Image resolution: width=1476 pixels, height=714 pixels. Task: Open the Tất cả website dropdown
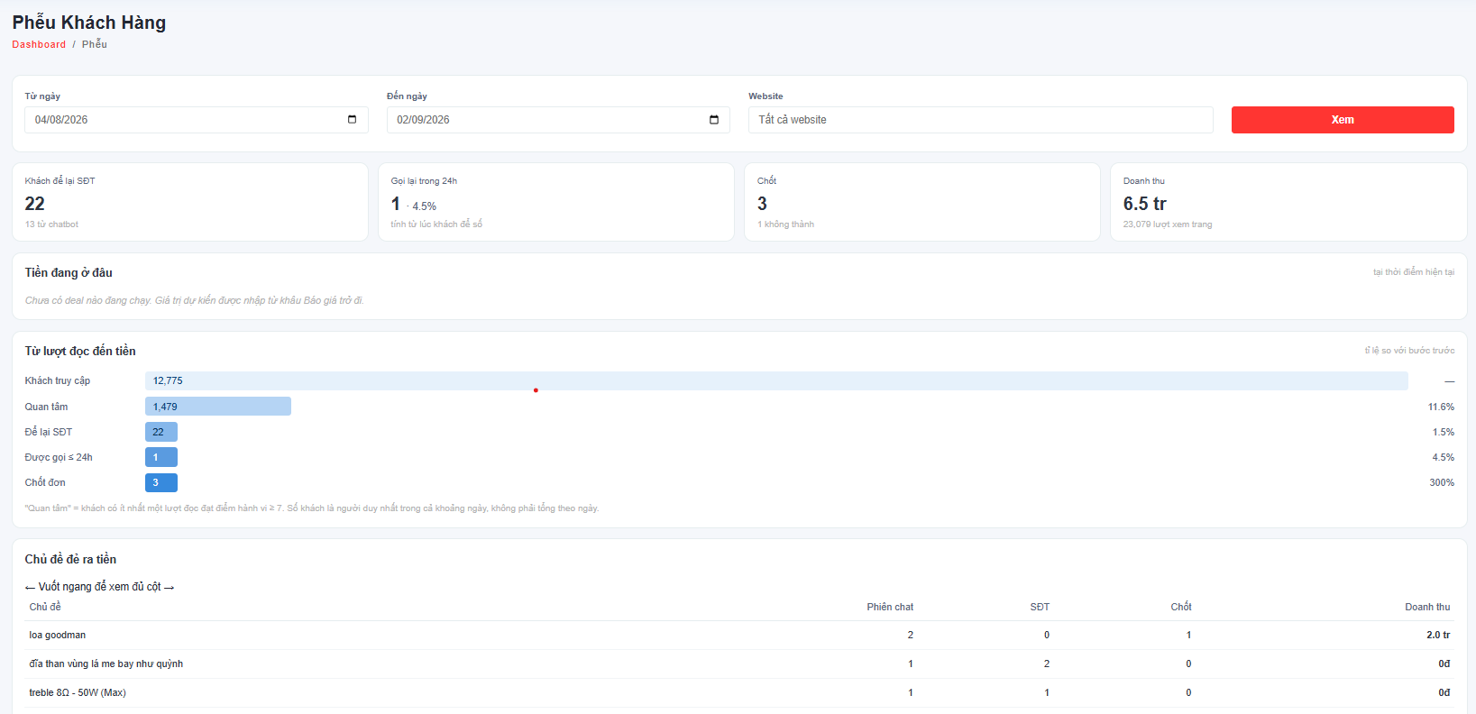click(980, 120)
